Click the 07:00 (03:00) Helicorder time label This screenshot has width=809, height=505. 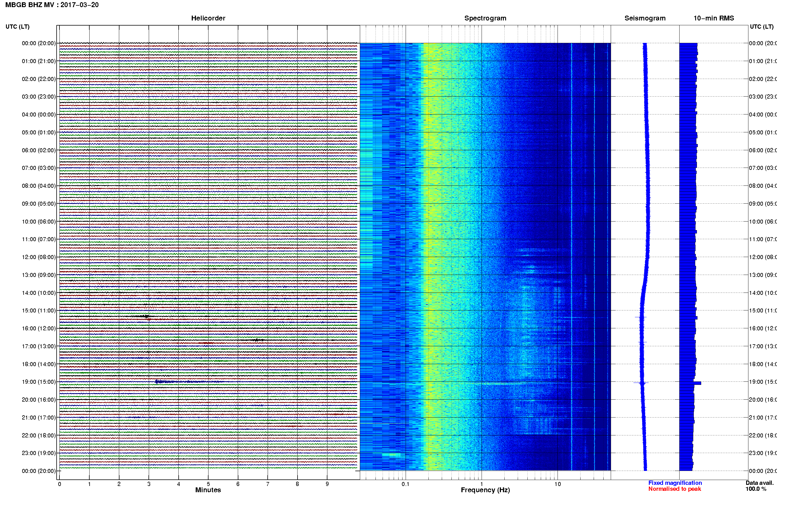tap(39, 168)
